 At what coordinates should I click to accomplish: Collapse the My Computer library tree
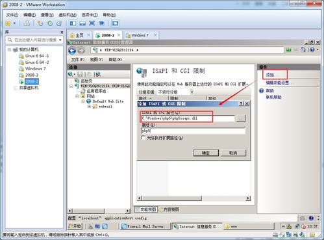point(9,49)
